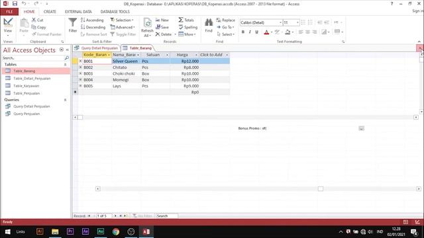Open Table_Karyawan in navigation pane

(x=26, y=86)
